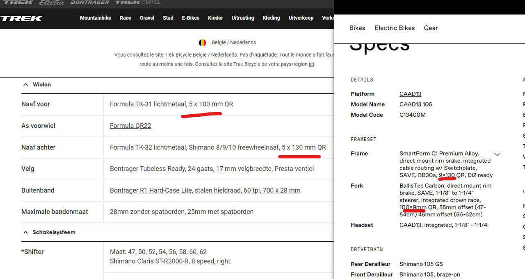Click the 'Bontrager Tubeless Ready' rim value
Image resolution: width=525 pixels, height=279 pixels.
tap(212, 169)
